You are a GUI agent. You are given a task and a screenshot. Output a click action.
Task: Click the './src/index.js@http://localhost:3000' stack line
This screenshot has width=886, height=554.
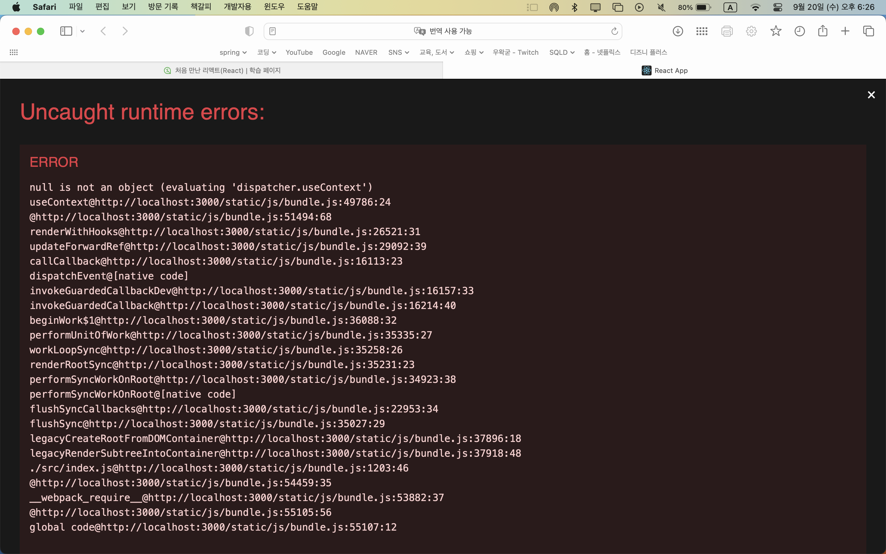219,468
